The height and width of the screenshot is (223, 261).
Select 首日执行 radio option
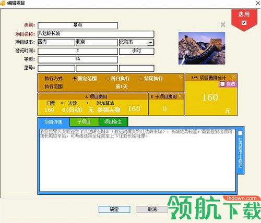pyautogui.click(x=108, y=79)
